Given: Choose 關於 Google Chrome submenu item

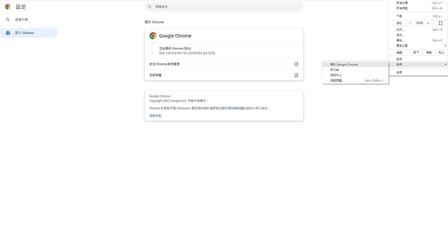Looking at the screenshot, I should pyautogui.click(x=355, y=64).
